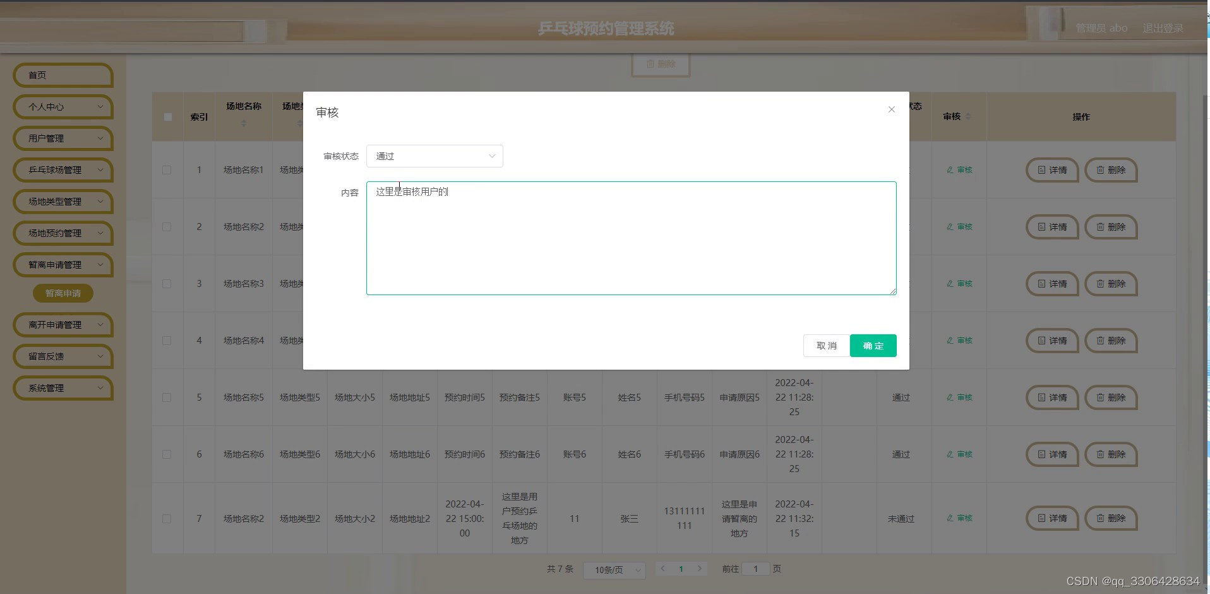1210x594 pixels.
Task: Open 详情 for row 7
Action: tap(1052, 518)
